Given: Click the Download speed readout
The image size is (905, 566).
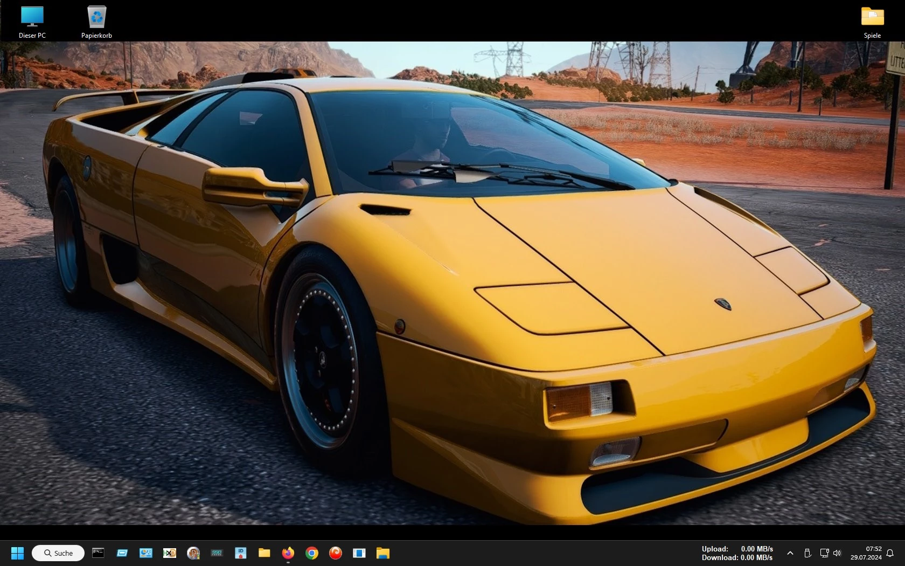Looking at the screenshot, I should [x=737, y=557].
